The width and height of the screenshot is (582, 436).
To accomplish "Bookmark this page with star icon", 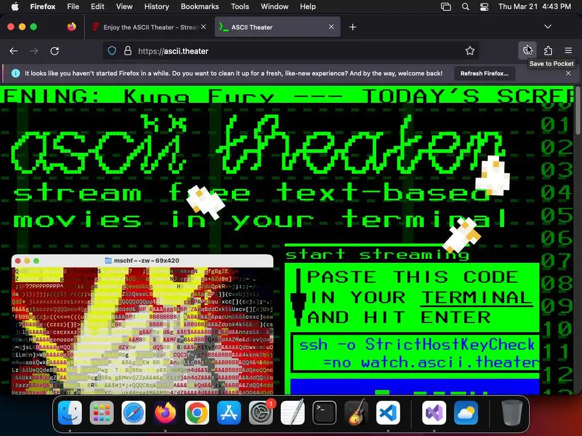I will (470, 51).
